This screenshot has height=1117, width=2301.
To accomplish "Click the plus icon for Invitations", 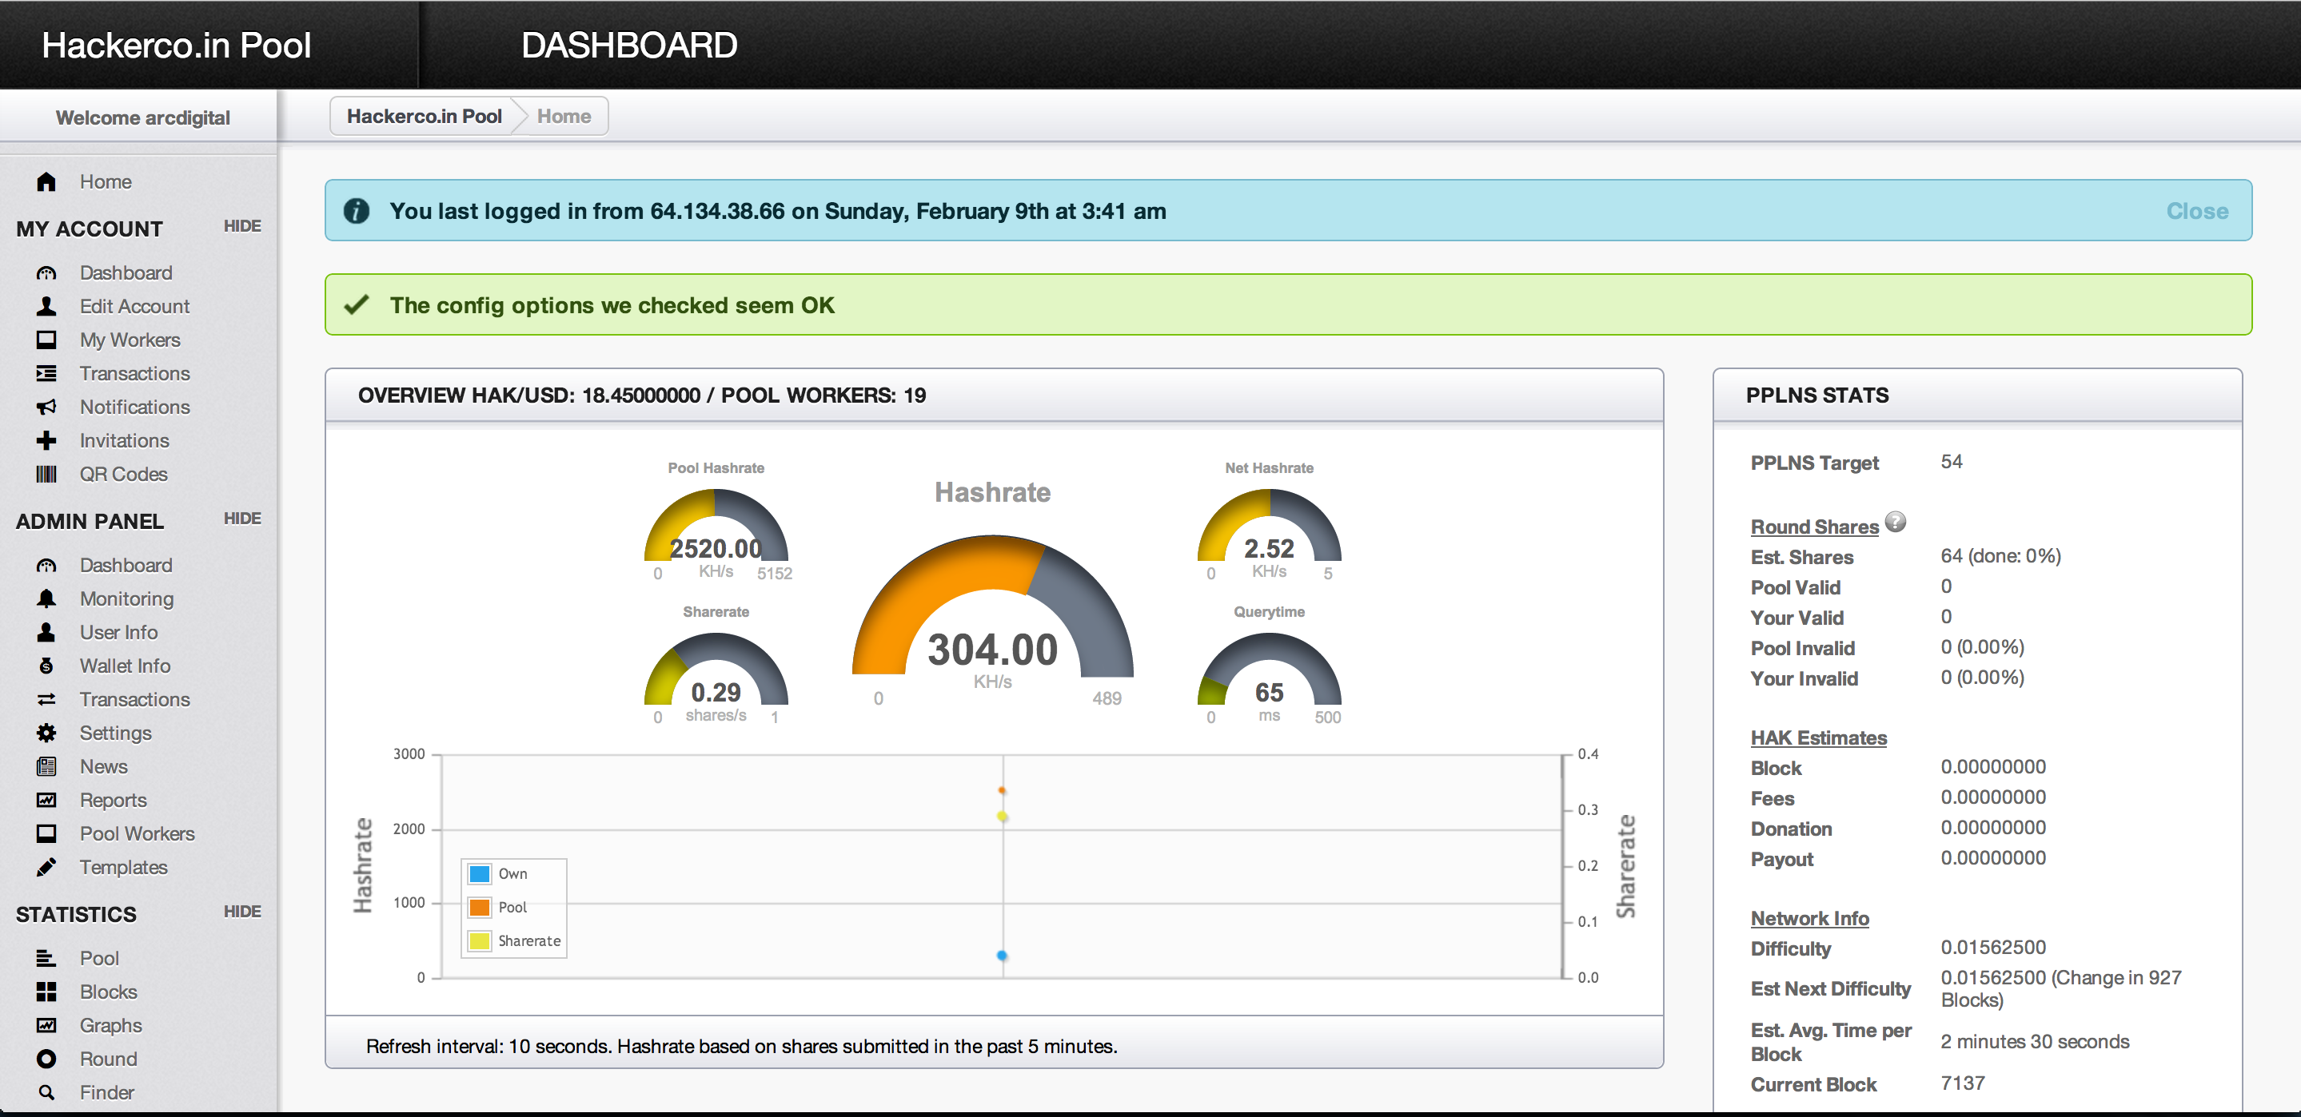I will pyautogui.click(x=46, y=440).
